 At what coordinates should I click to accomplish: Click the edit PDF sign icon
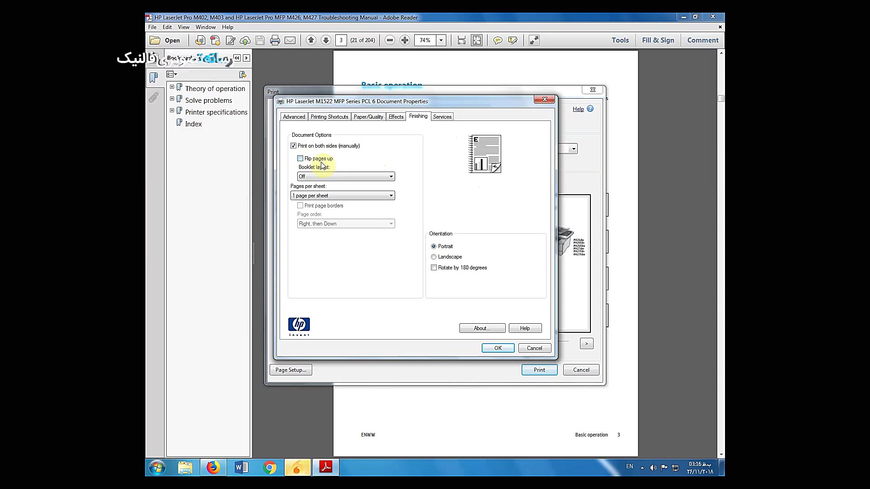coord(230,40)
